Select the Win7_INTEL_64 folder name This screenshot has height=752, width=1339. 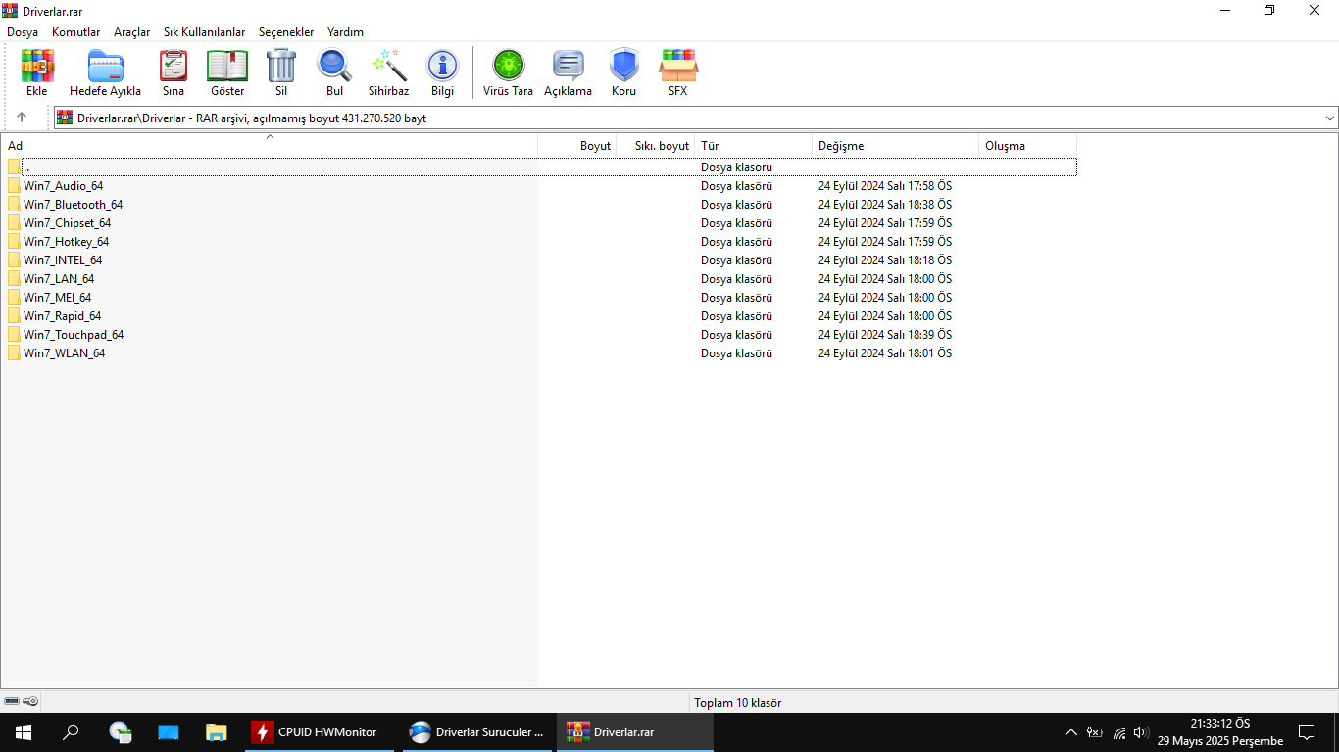coord(63,260)
